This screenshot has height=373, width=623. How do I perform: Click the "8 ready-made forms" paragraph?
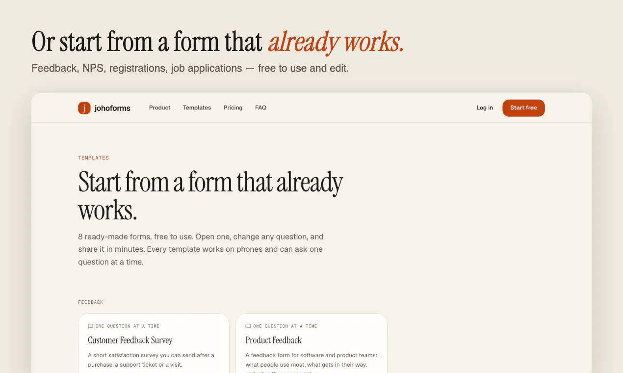(x=201, y=249)
